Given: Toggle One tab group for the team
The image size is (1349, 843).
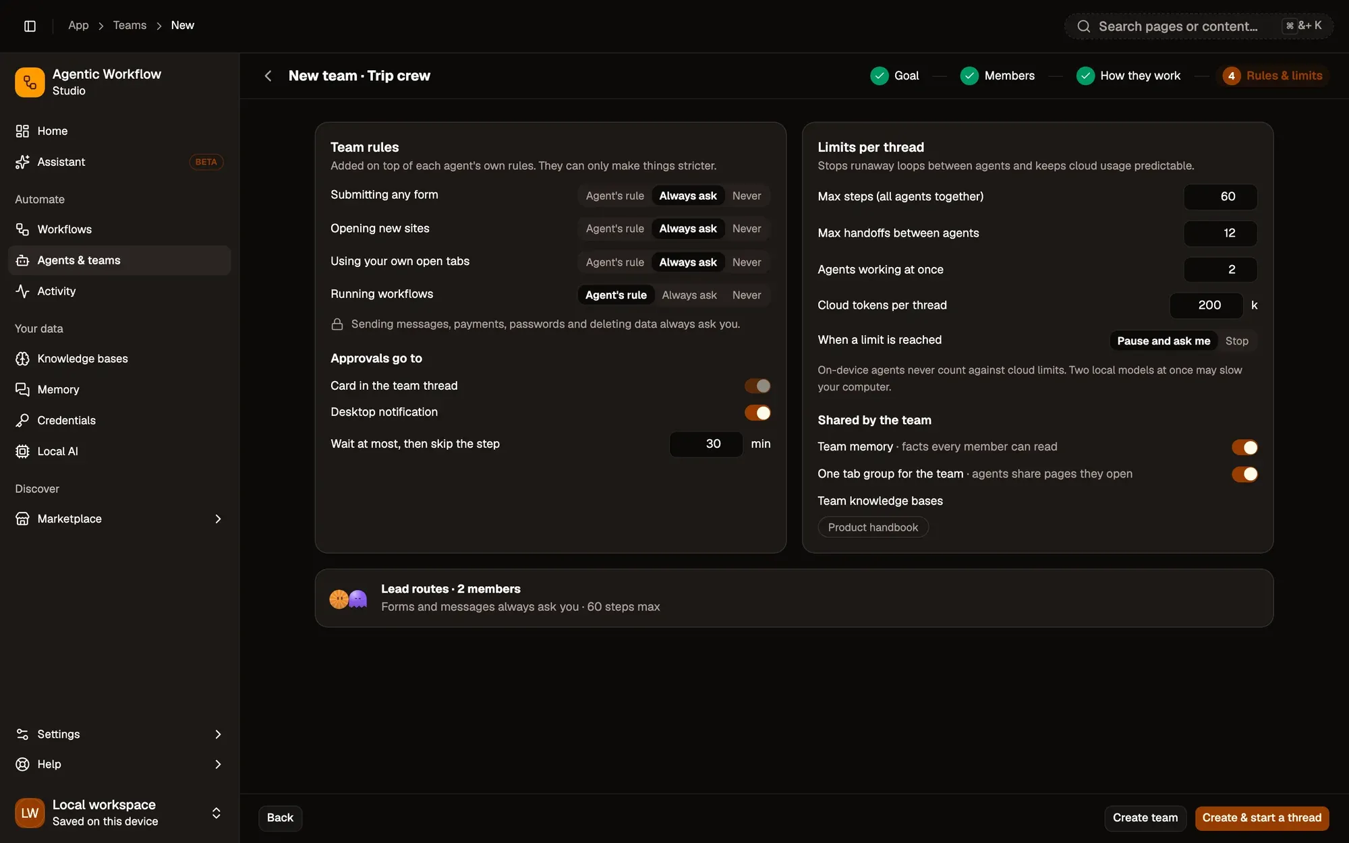Looking at the screenshot, I should tap(1244, 474).
